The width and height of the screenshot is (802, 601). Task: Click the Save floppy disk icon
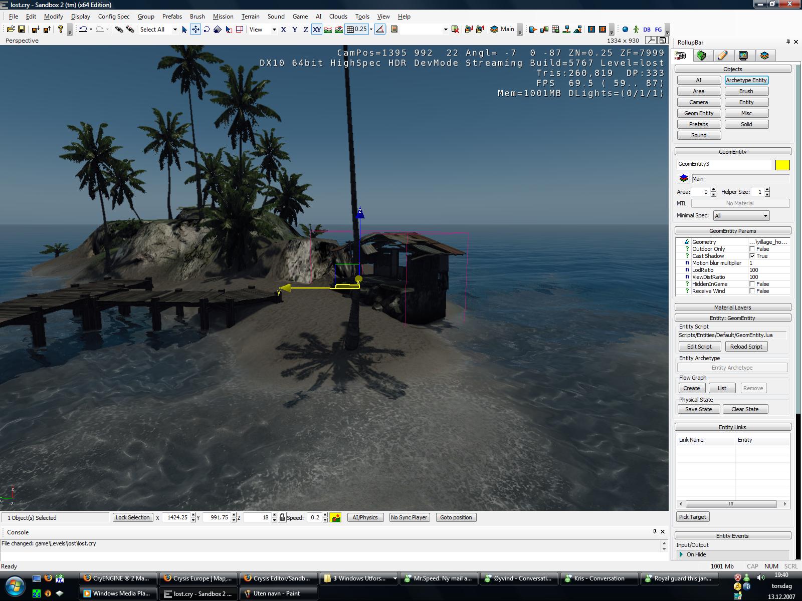(x=22, y=30)
